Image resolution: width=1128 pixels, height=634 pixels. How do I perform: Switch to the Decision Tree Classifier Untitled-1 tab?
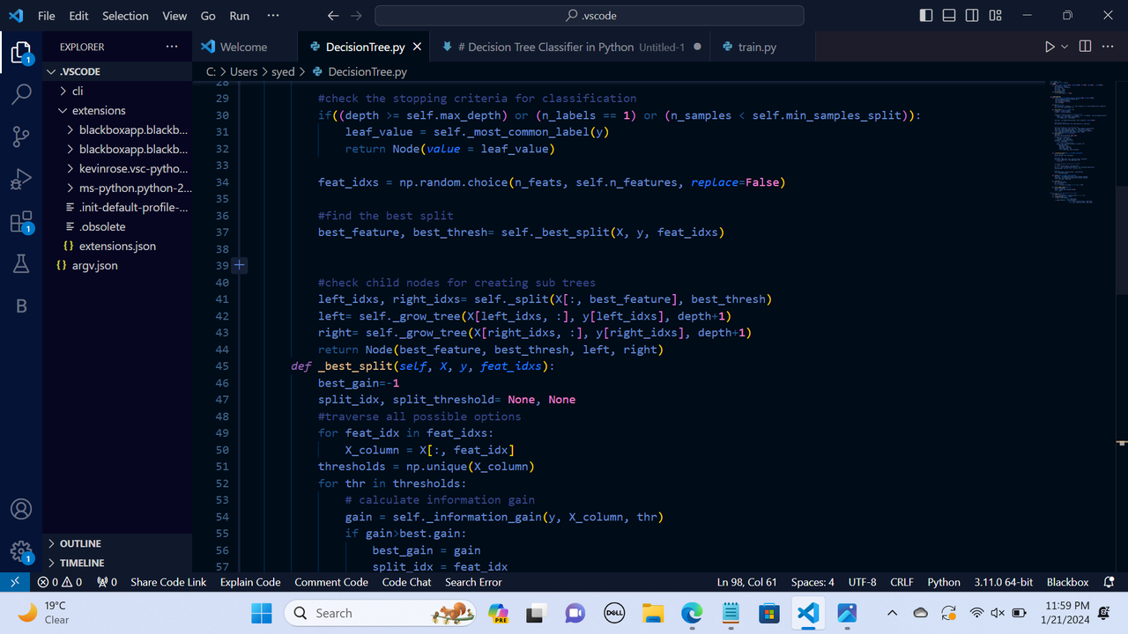(x=571, y=47)
